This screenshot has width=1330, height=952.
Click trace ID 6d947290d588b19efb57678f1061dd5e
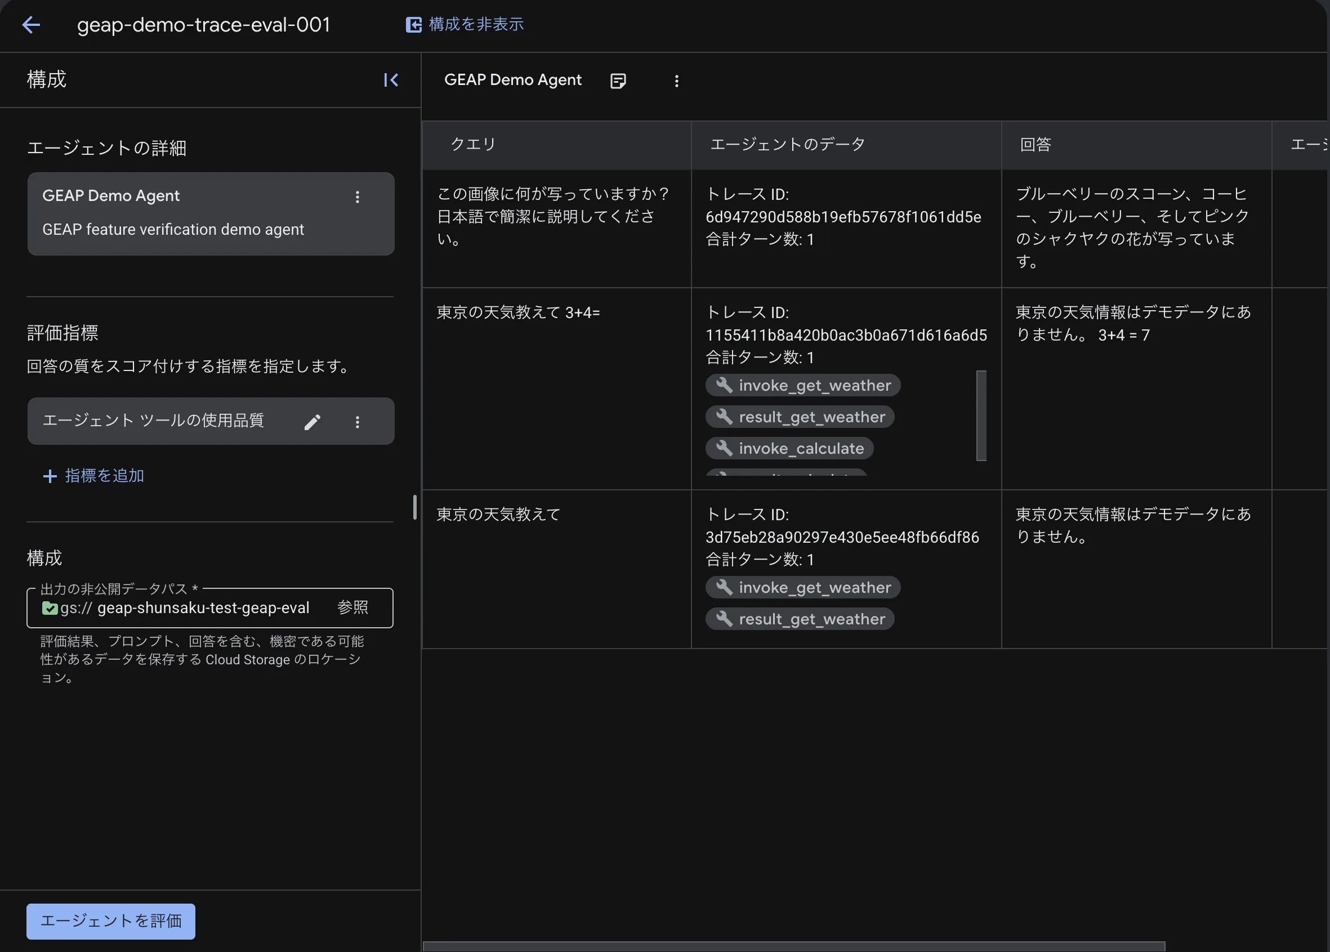click(x=843, y=217)
